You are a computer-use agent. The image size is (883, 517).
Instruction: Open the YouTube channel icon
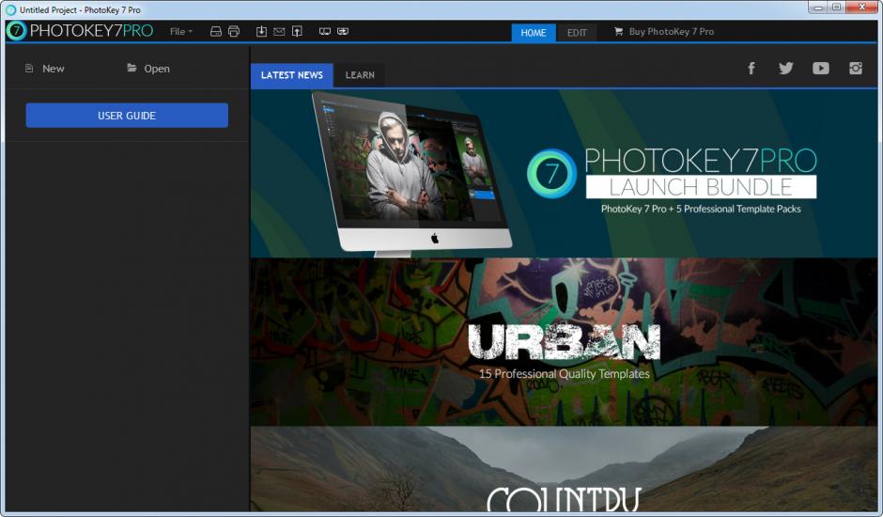pos(820,69)
